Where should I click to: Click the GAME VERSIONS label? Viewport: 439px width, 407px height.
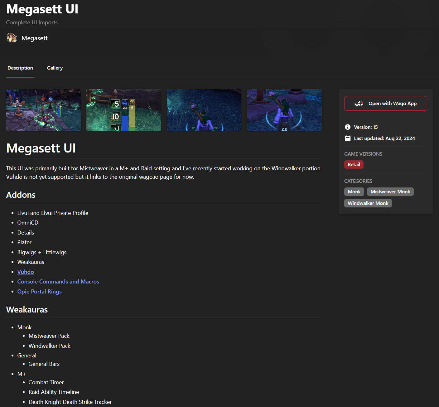[363, 154]
